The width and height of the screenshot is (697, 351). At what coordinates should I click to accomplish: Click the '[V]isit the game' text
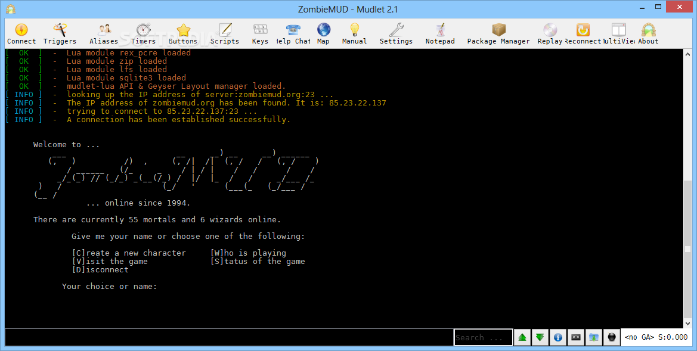(110, 261)
